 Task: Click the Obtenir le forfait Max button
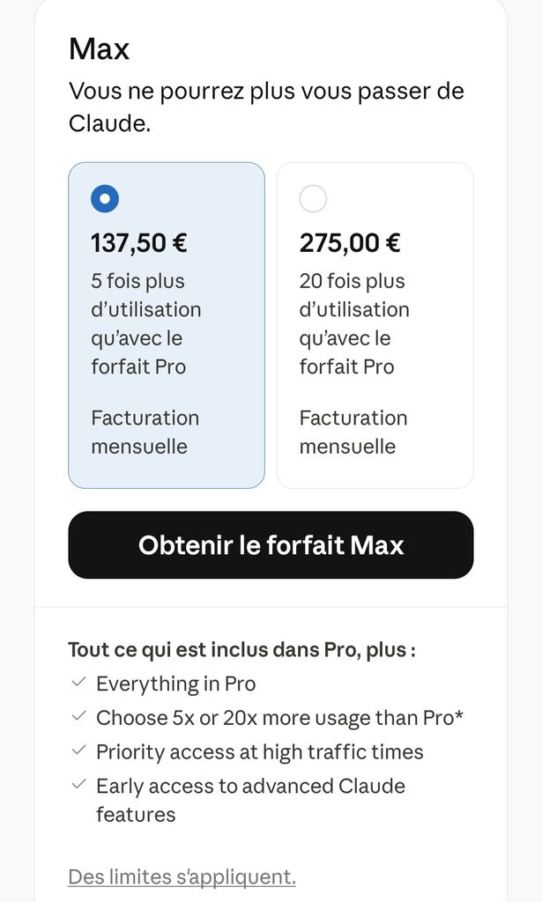(x=271, y=544)
